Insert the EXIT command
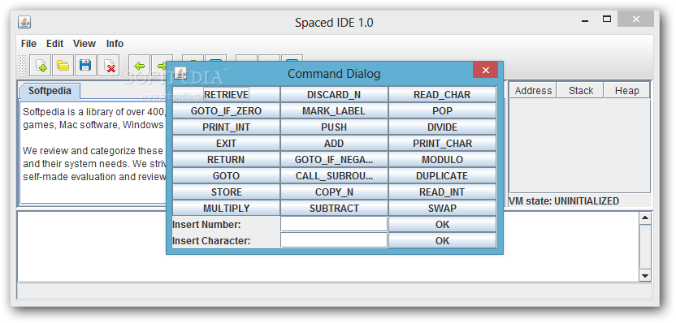Screen dimensions: 676x323 tap(227, 143)
